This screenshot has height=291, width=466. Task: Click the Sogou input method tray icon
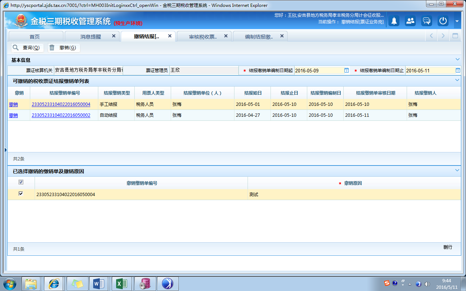pos(387,283)
